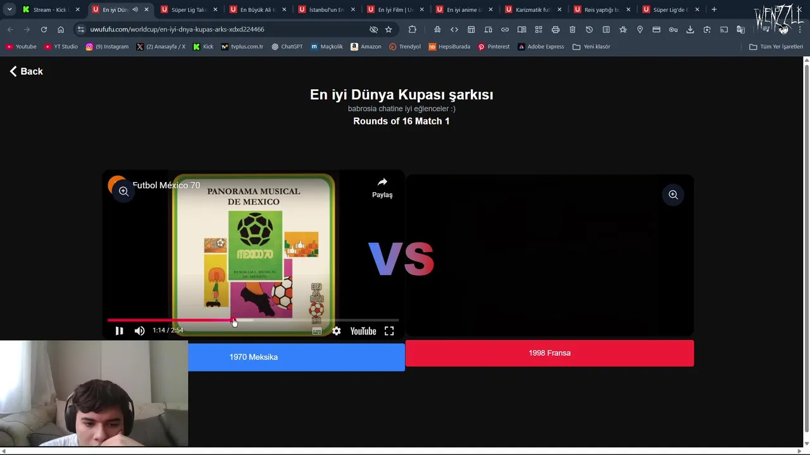Mute the audio of En iyi Dünya tab
The width and height of the screenshot is (810, 455).
135,9
